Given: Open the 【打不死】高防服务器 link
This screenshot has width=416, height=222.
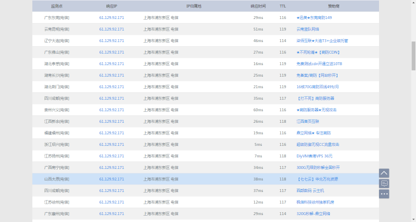Looking at the screenshot, I should (x=315, y=98).
